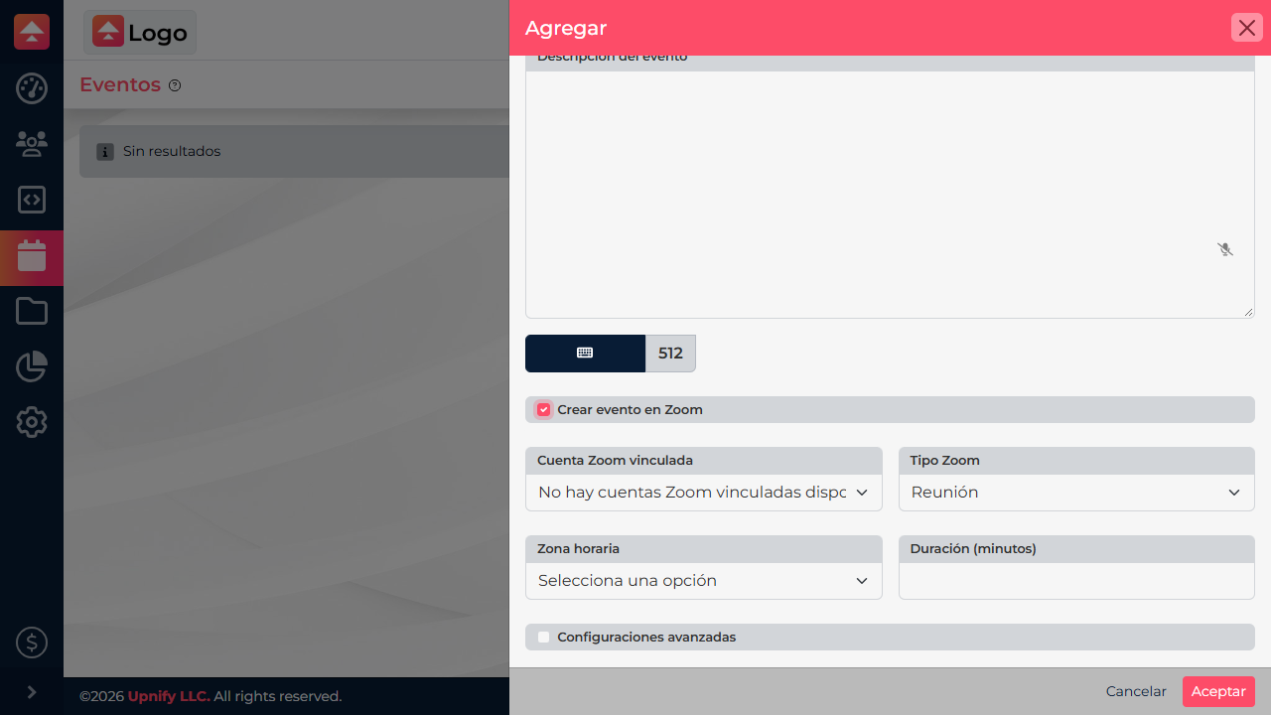Open the dollar billing icon in sidebar
The height and width of the screenshot is (715, 1271).
coord(32,643)
